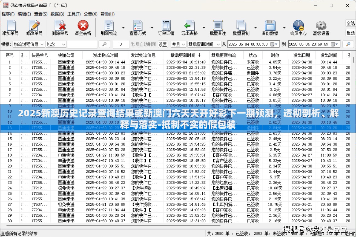Click the filter keyword text field

coord(82,44)
